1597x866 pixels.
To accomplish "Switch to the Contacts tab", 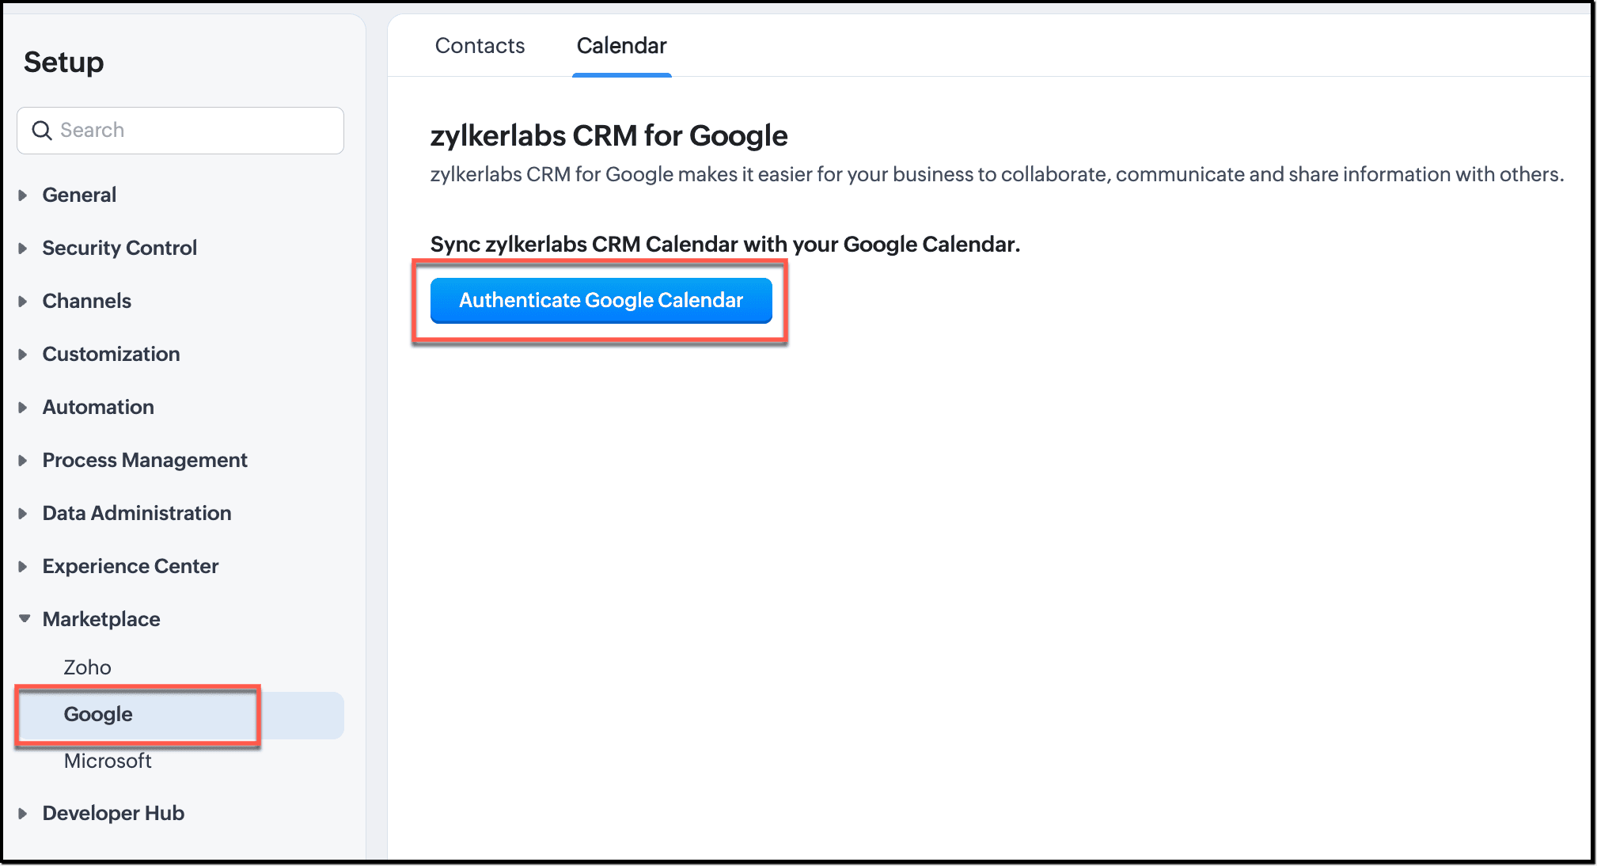I will [480, 46].
